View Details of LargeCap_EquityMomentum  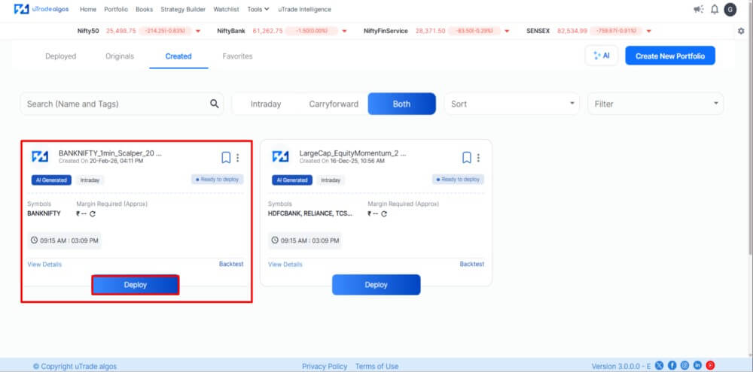coord(285,264)
